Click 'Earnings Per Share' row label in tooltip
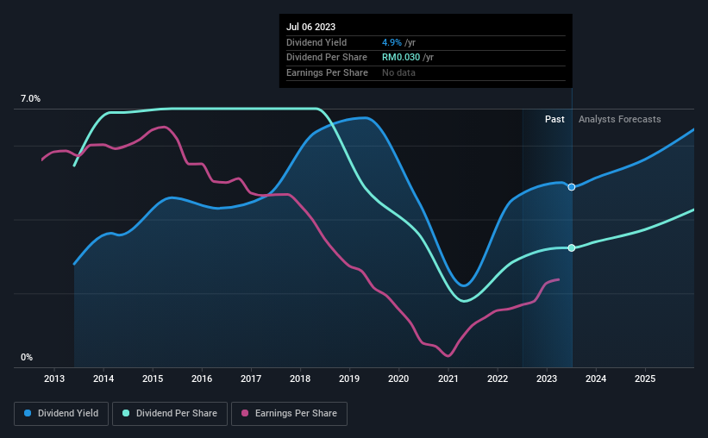Image resolution: width=708 pixels, height=438 pixels. 327,72
